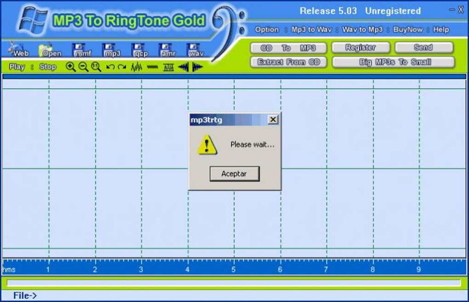Apply the fade out effect icon
The height and width of the screenshot is (302, 469).
point(197,67)
